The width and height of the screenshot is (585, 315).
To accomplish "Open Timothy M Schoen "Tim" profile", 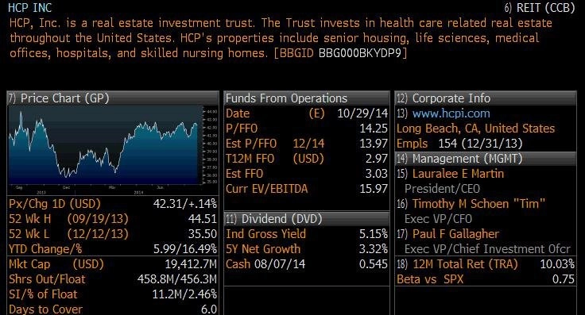I will click(x=478, y=204).
